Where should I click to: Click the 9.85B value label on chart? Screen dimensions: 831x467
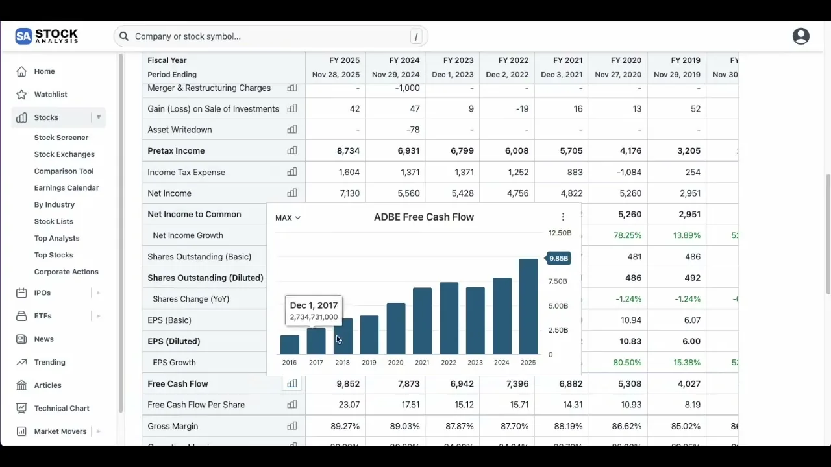click(x=558, y=258)
